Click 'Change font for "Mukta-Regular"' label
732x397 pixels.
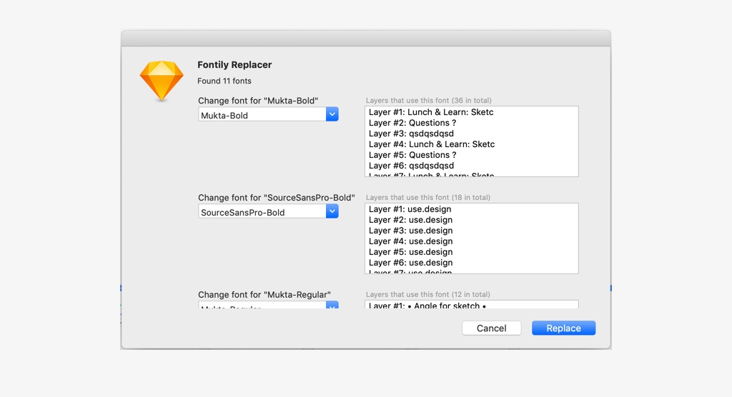(x=264, y=294)
